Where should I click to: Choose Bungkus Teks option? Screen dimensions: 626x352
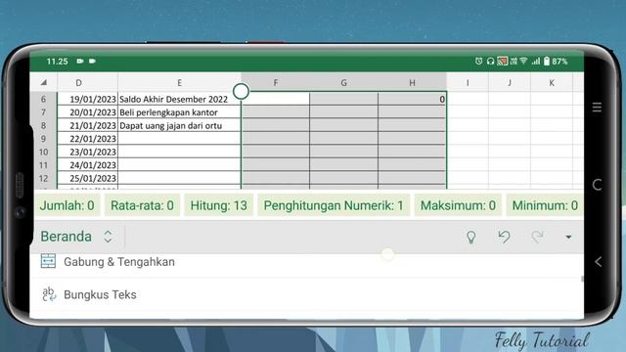tap(100, 294)
